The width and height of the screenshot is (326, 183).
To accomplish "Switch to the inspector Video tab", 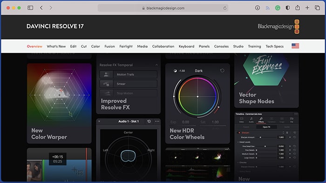I will pyautogui.click(x=241, y=120).
